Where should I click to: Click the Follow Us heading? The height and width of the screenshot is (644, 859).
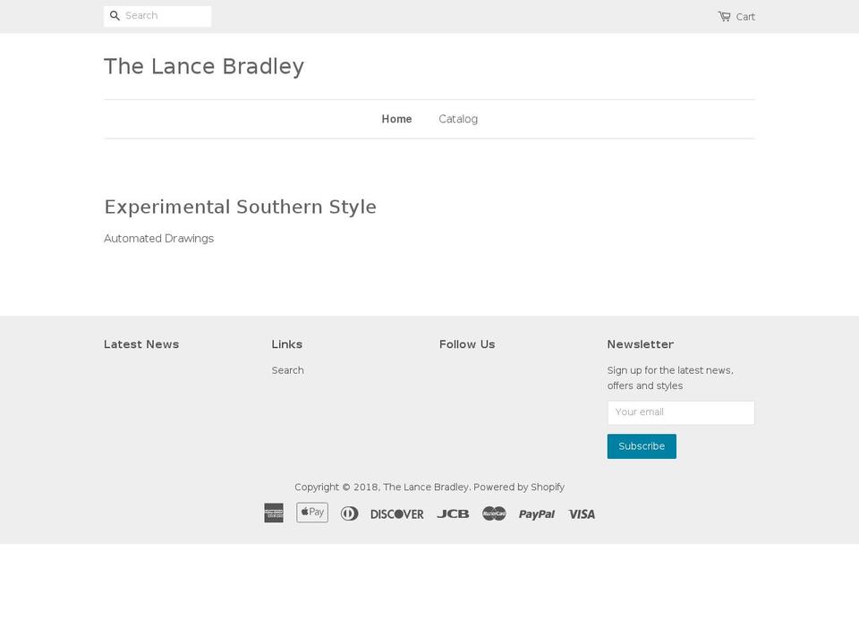[467, 344]
